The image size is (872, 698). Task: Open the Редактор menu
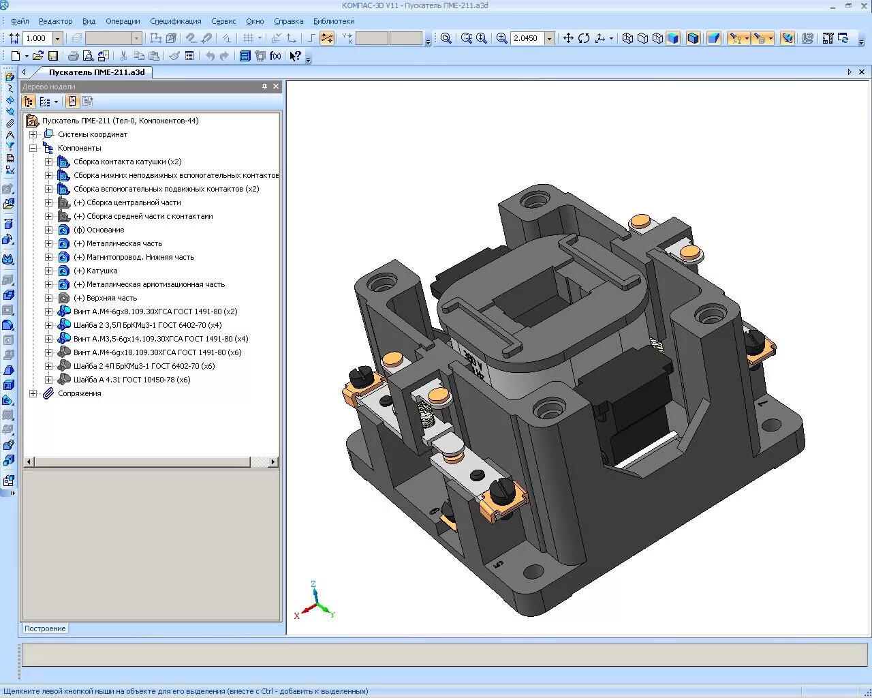(x=55, y=21)
